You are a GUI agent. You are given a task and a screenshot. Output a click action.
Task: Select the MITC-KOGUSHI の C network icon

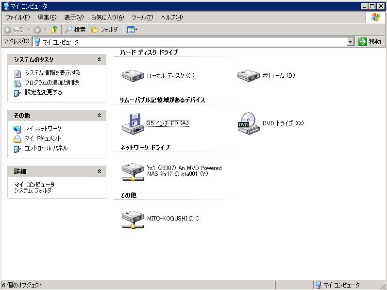pyautogui.click(x=133, y=220)
